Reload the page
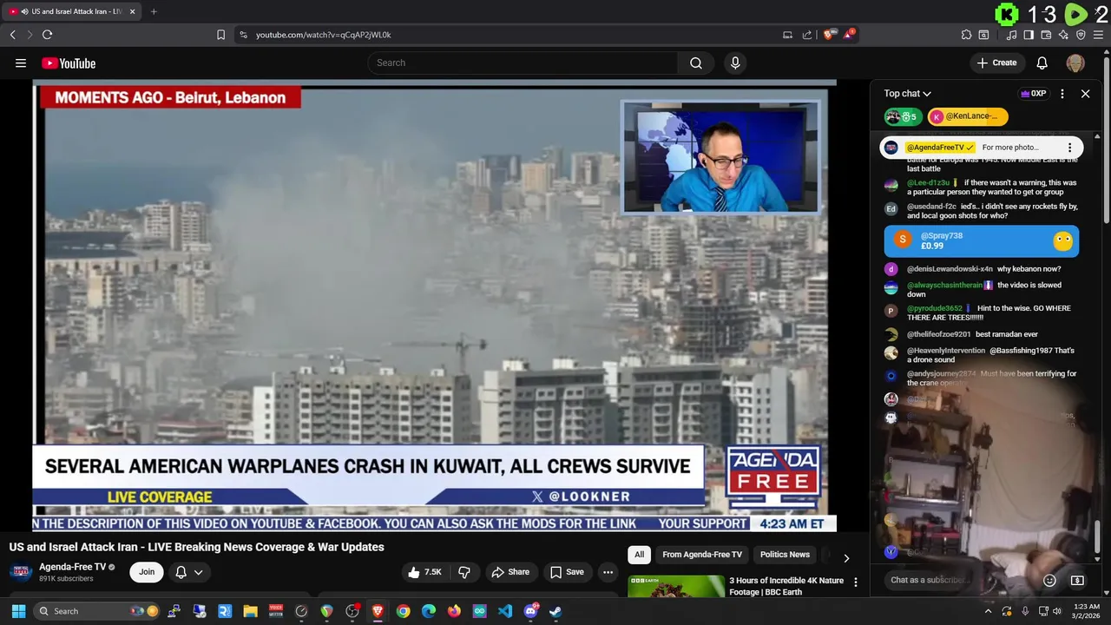The width and height of the screenshot is (1111, 625). tap(47, 35)
